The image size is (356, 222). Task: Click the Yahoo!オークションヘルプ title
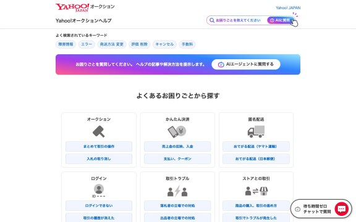[83, 20]
